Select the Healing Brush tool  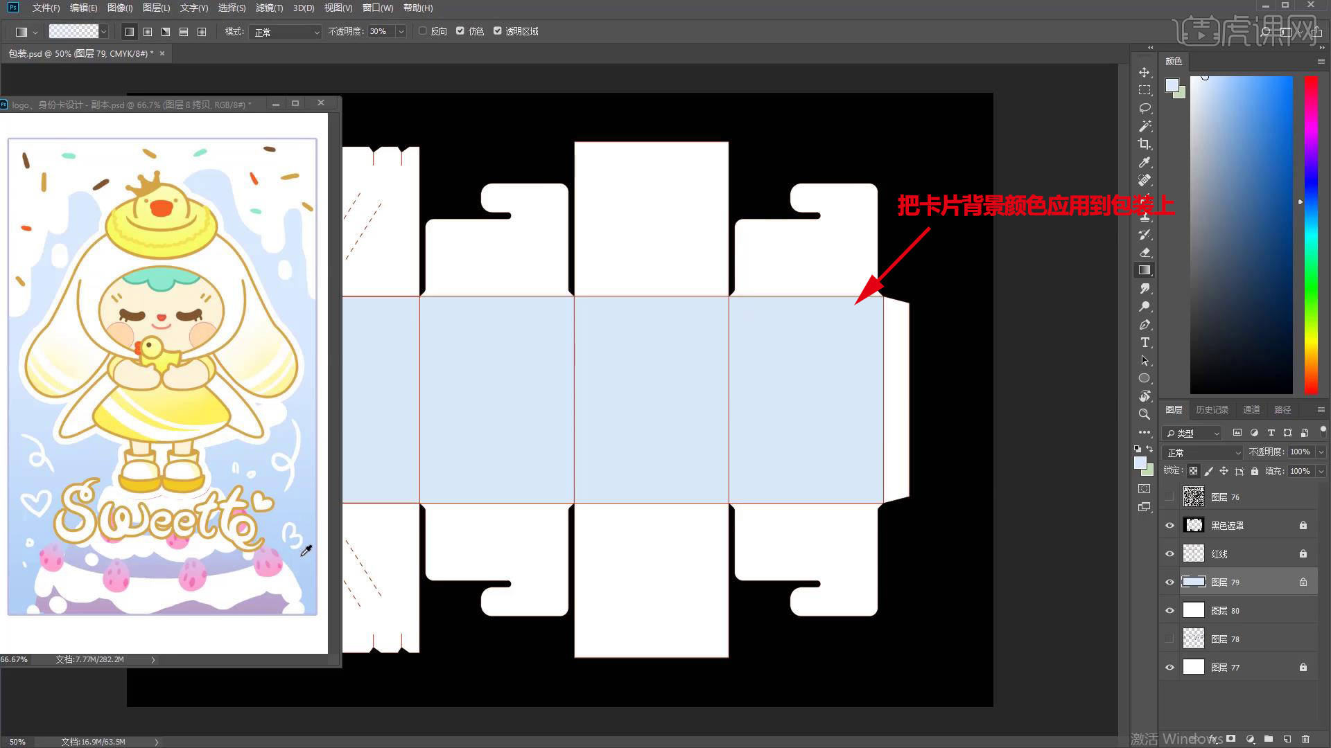point(1145,181)
